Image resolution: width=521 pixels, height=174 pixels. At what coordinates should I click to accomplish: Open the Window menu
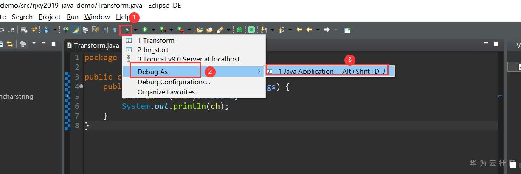tap(97, 17)
